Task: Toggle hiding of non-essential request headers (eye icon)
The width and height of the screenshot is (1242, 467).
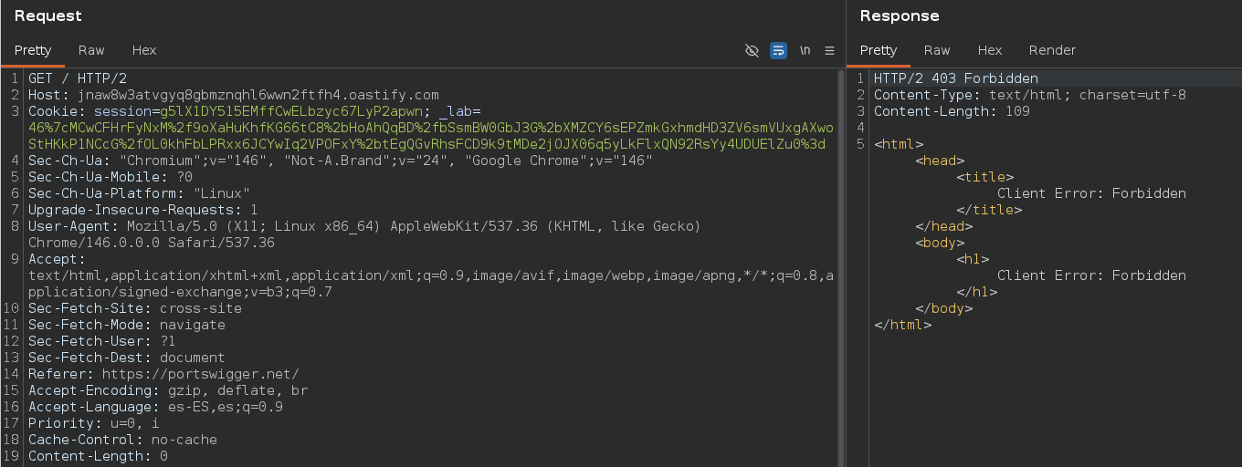Action: click(x=752, y=50)
